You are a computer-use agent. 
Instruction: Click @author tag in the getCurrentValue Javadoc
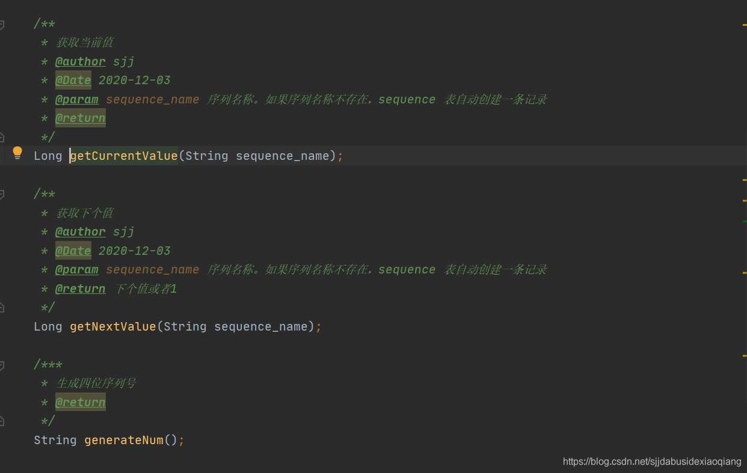[81, 61]
